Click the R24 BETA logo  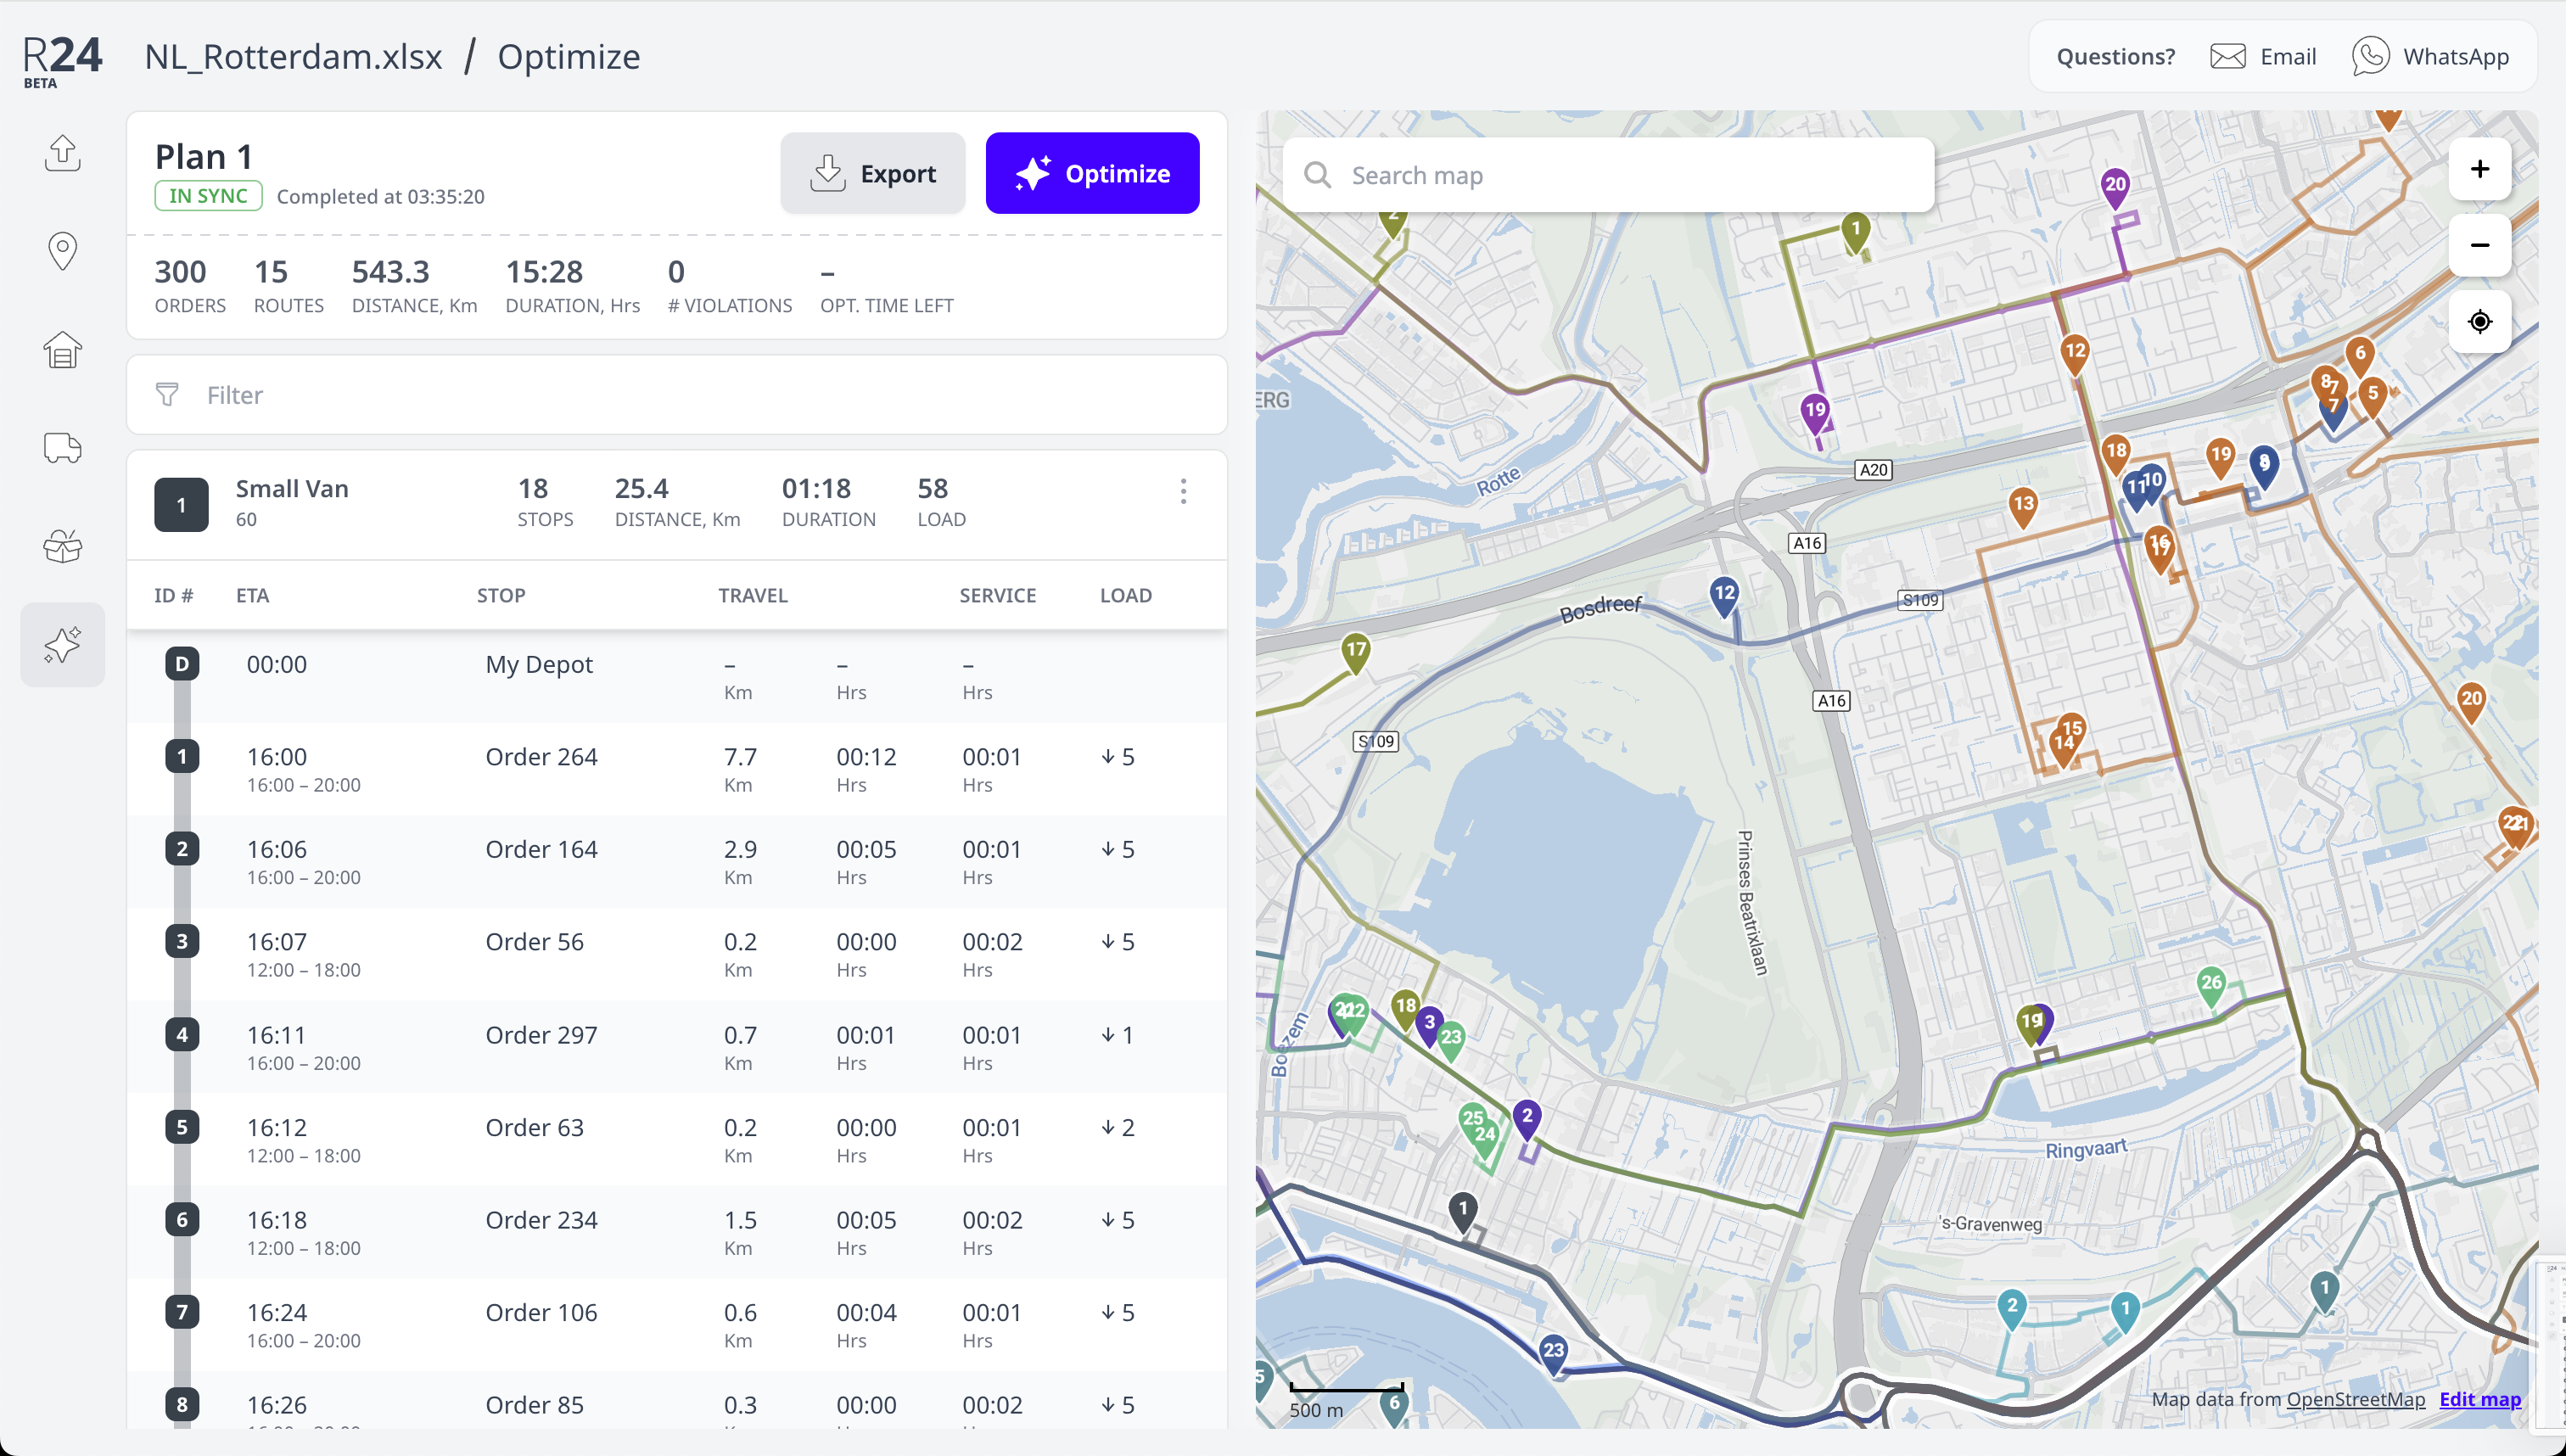click(x=62, y=60)
